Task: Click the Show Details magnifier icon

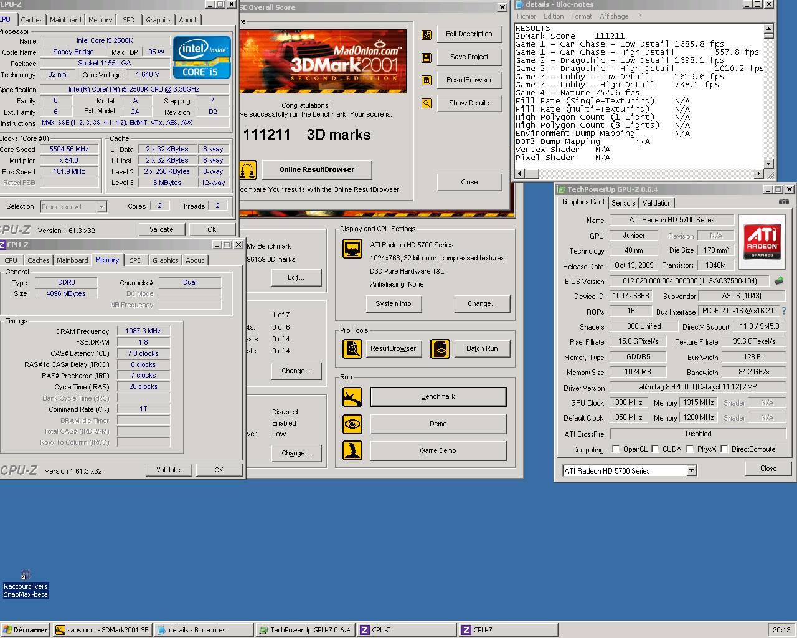Action: [x=427, y=103]
